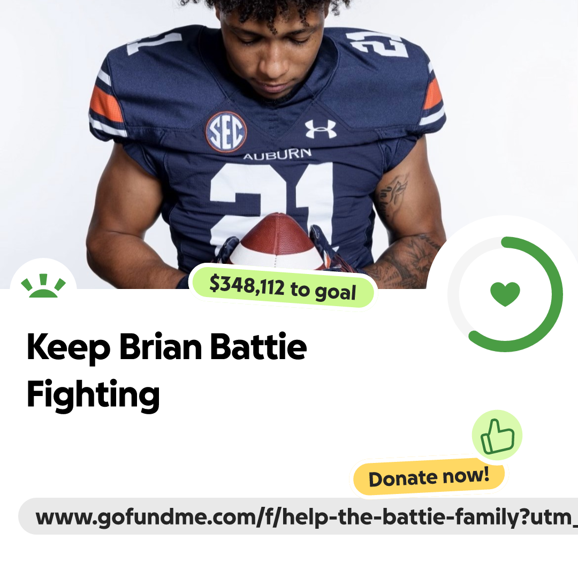Click the green thumbs-up icon
The image size is (578, 578).
tap(497, 435)
